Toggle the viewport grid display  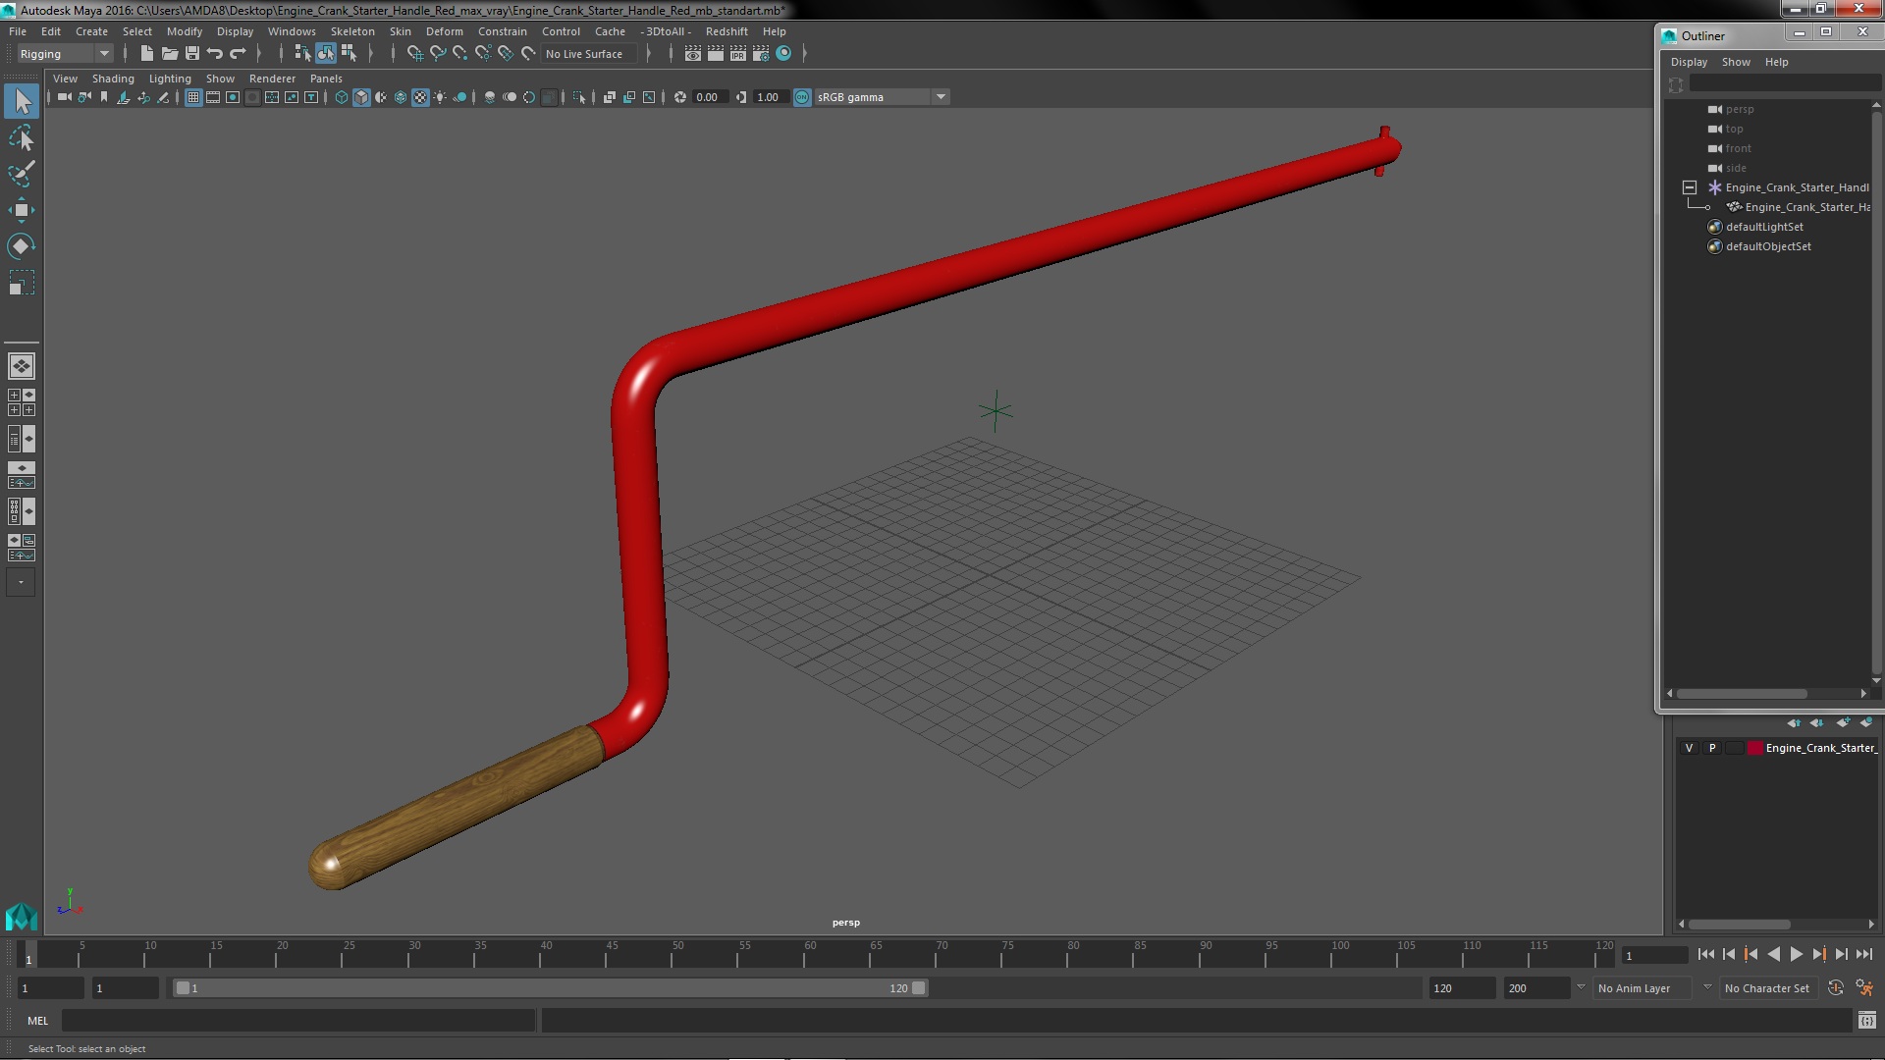(x=193, y=97)
